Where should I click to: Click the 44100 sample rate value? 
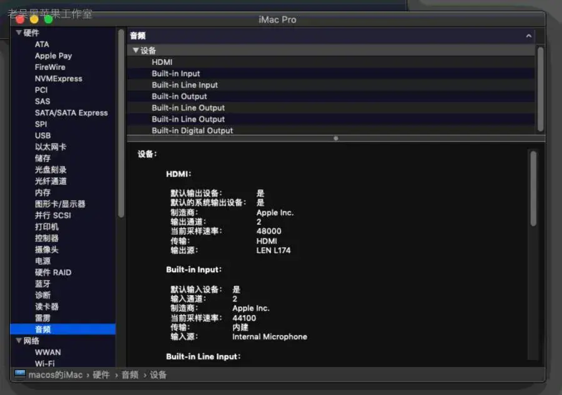(244, 318)
